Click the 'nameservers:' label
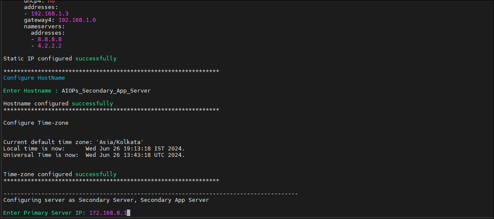 pos(45,27)
